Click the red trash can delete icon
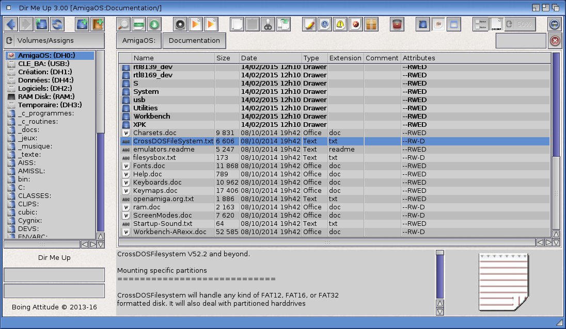This screenshot has height=329, width=566. pyautogui.click(x=397, y=24)
